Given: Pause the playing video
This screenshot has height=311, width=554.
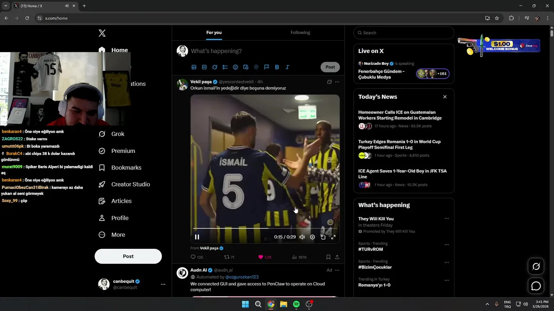Looking at the screenshot, I should click(x=197, y=237).
